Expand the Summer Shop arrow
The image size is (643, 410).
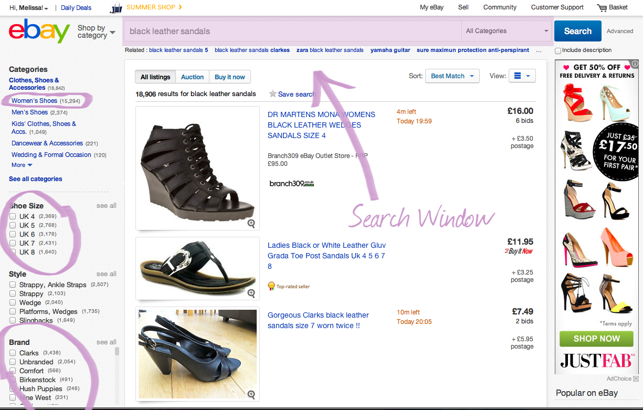tap(181, 7)
